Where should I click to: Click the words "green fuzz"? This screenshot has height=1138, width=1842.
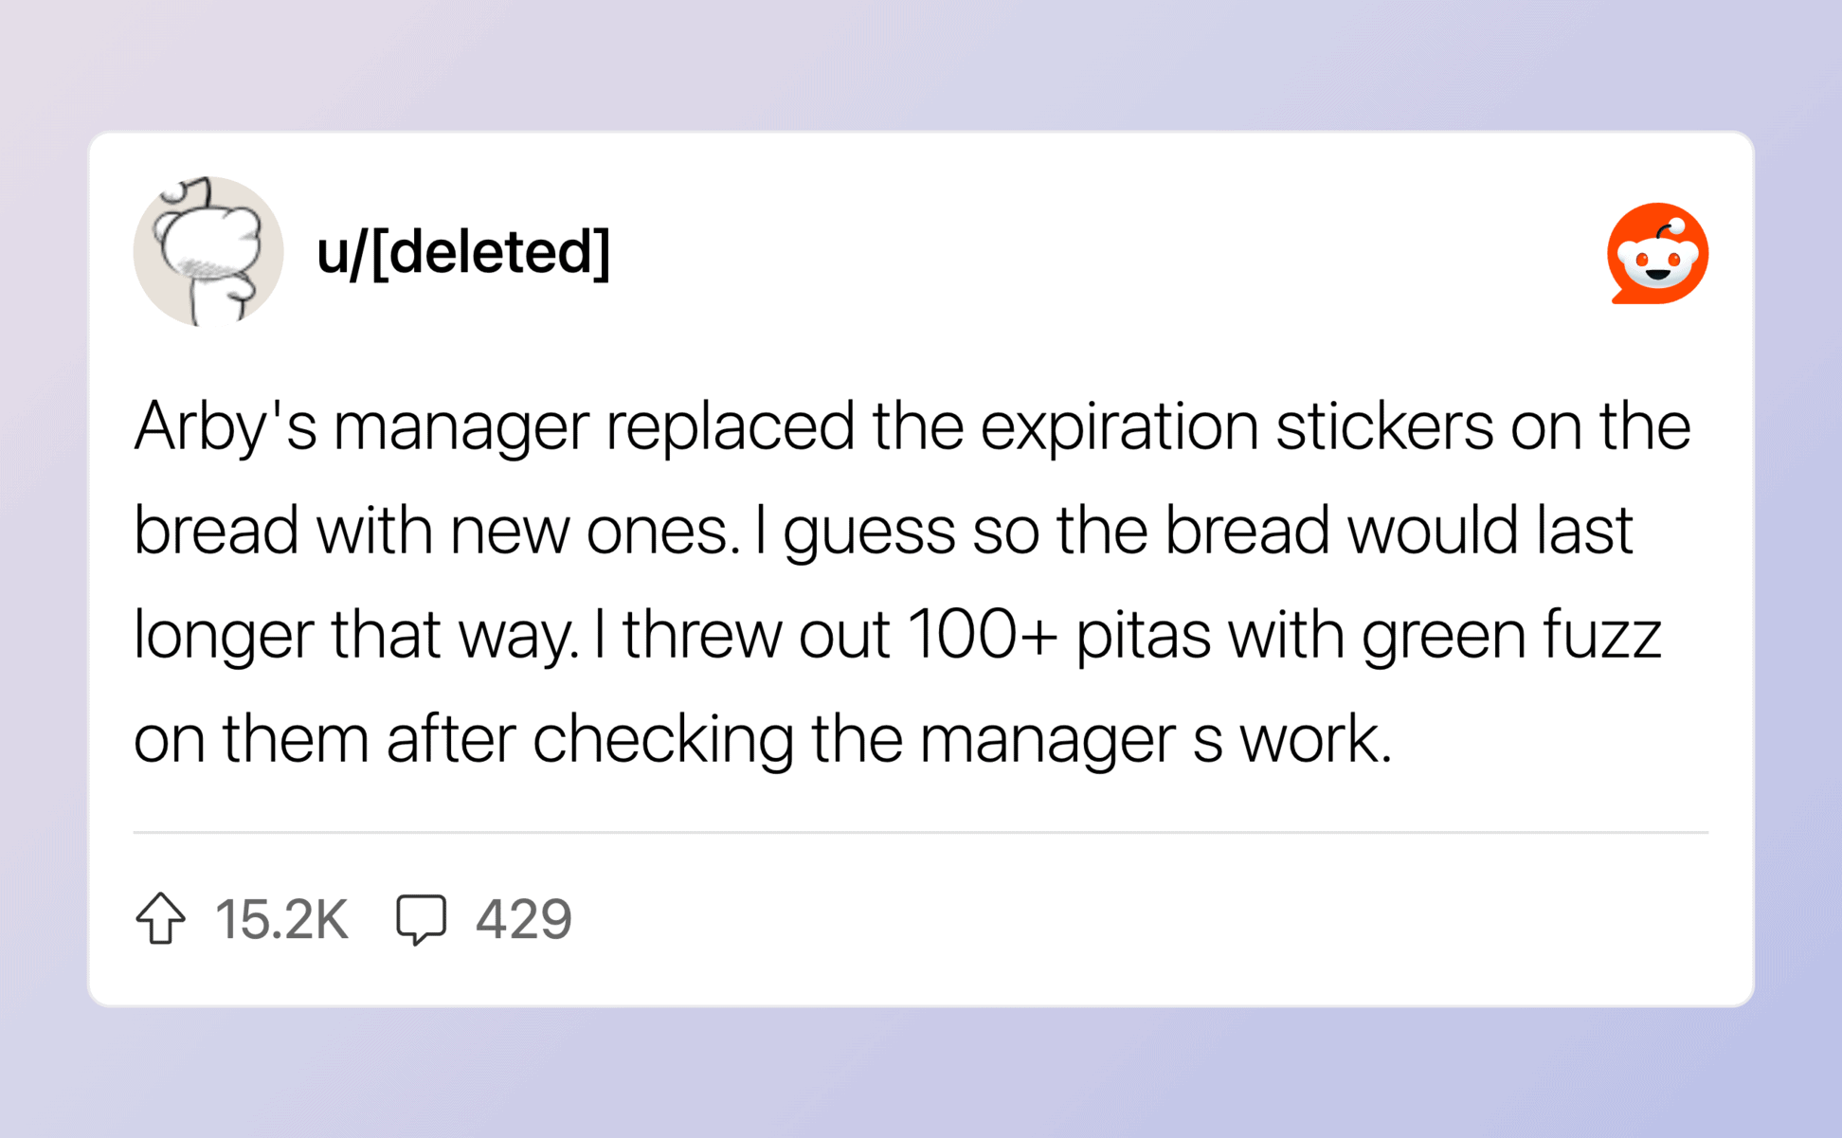click(x=1511, y=634)
